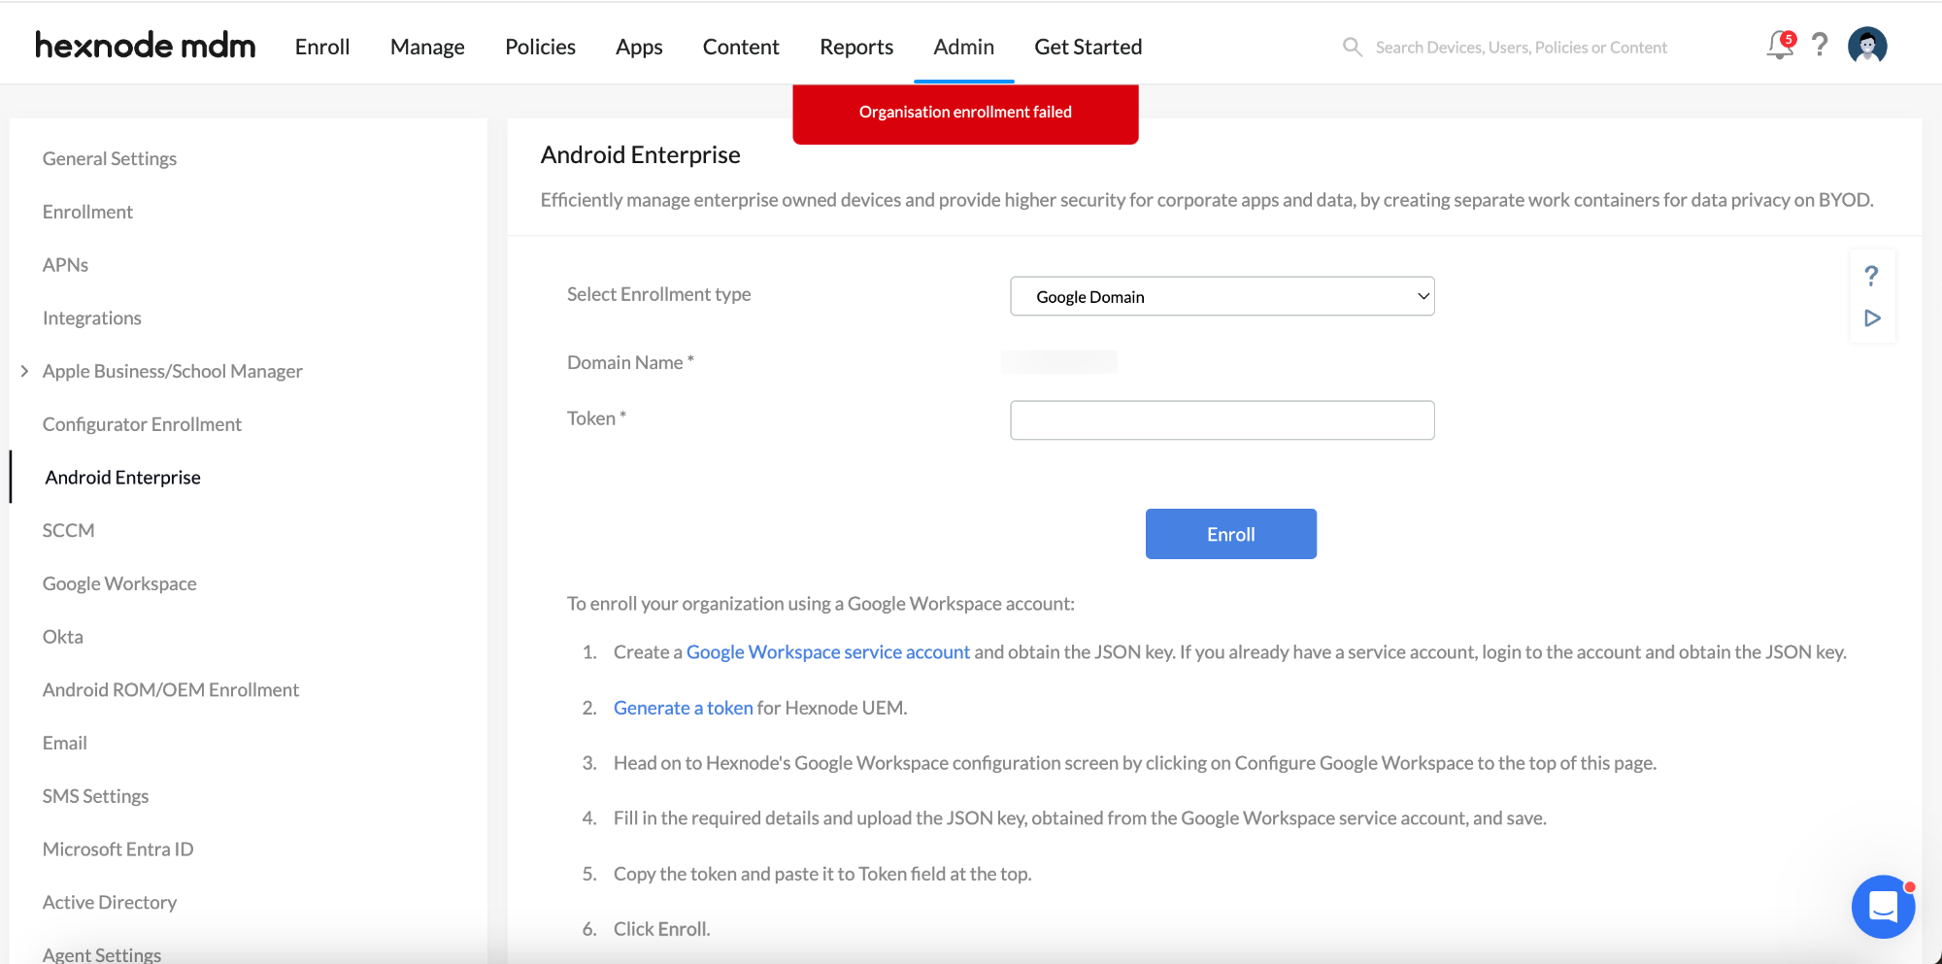Open the Manage tab

(x=427, y=47)
